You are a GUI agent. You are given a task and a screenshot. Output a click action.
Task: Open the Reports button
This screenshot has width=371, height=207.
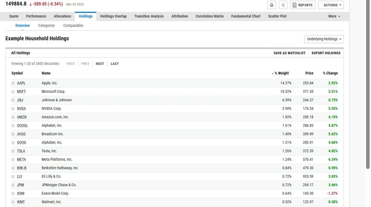coord(302,5)
